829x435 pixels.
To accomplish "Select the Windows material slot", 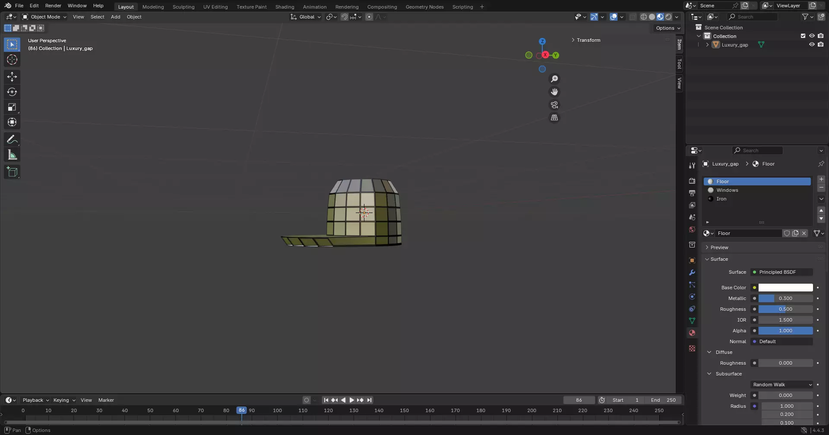I will click(x=757, y=190).
